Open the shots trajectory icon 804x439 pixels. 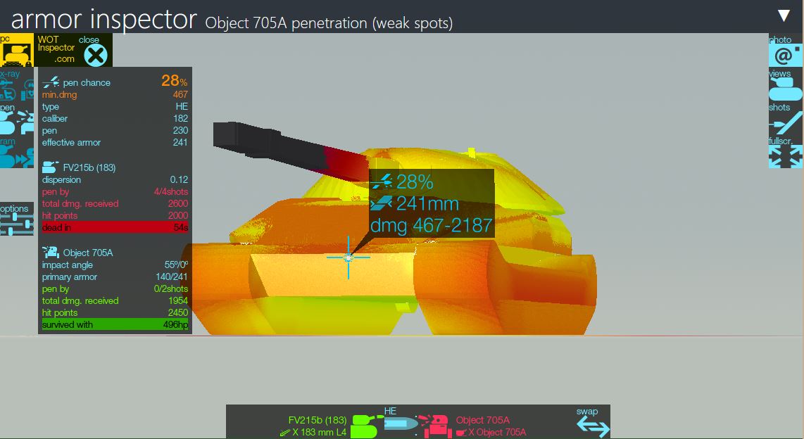click(x=785, y=123)
